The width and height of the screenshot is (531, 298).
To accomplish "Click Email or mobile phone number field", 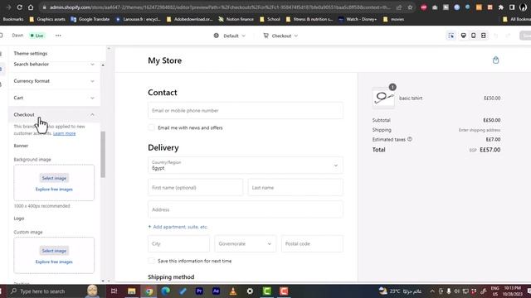I will coord(246,110).
